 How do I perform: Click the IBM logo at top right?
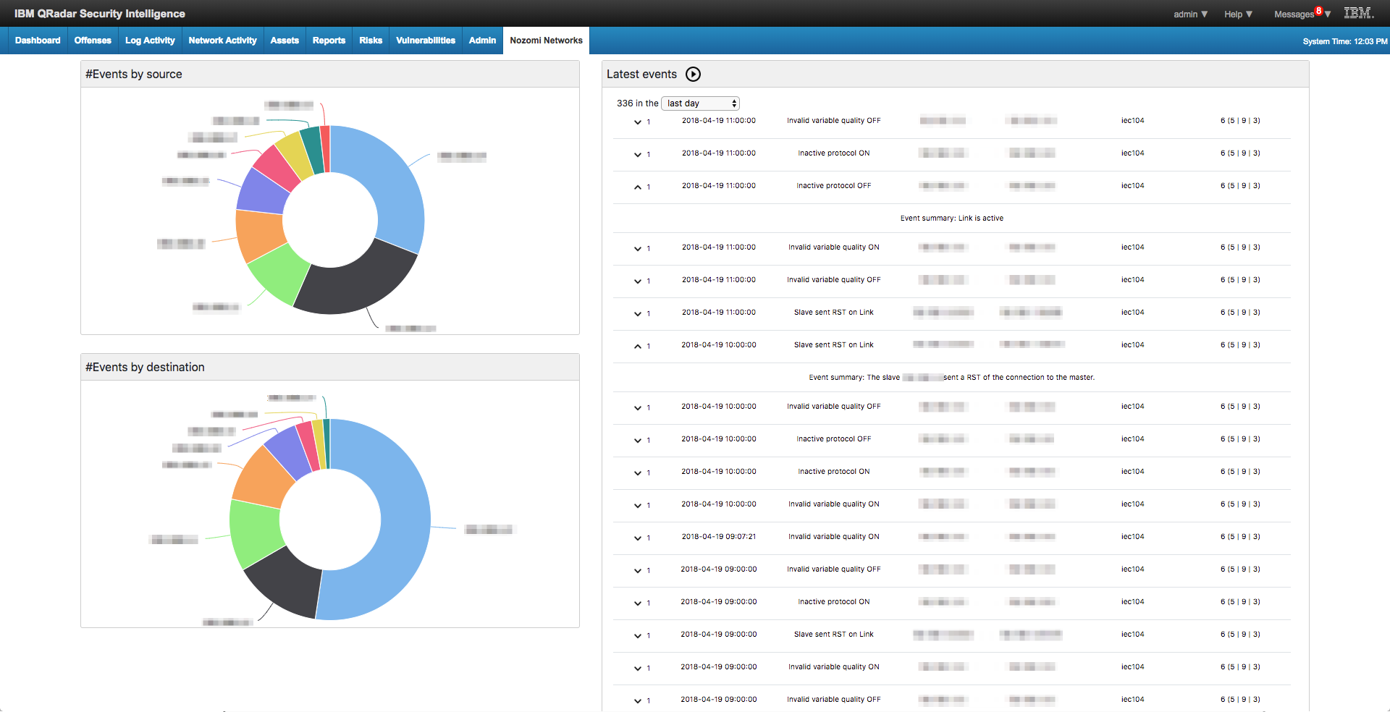point(1357,13)
